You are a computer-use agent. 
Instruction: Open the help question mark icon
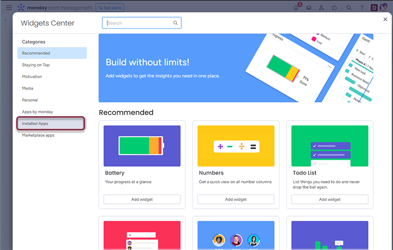[362, 8]
